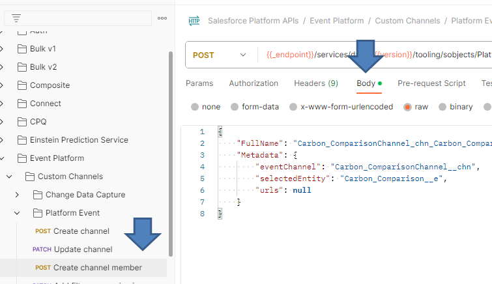Select the Body tab
Viewport: 492px width, 284px height.
tap(369, 83)
